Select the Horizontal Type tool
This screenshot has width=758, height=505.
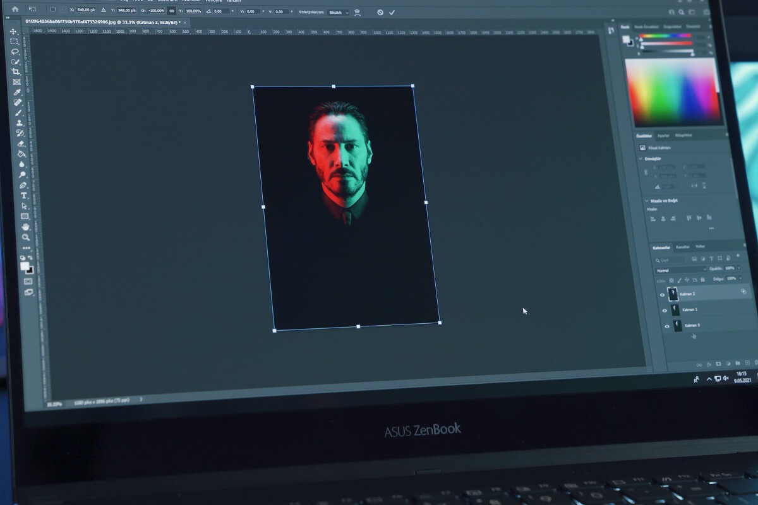(24, 196)
